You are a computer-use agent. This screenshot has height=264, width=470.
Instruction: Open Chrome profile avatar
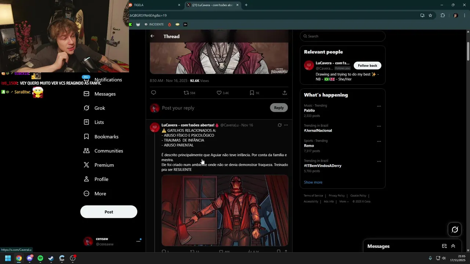(456, 15)
